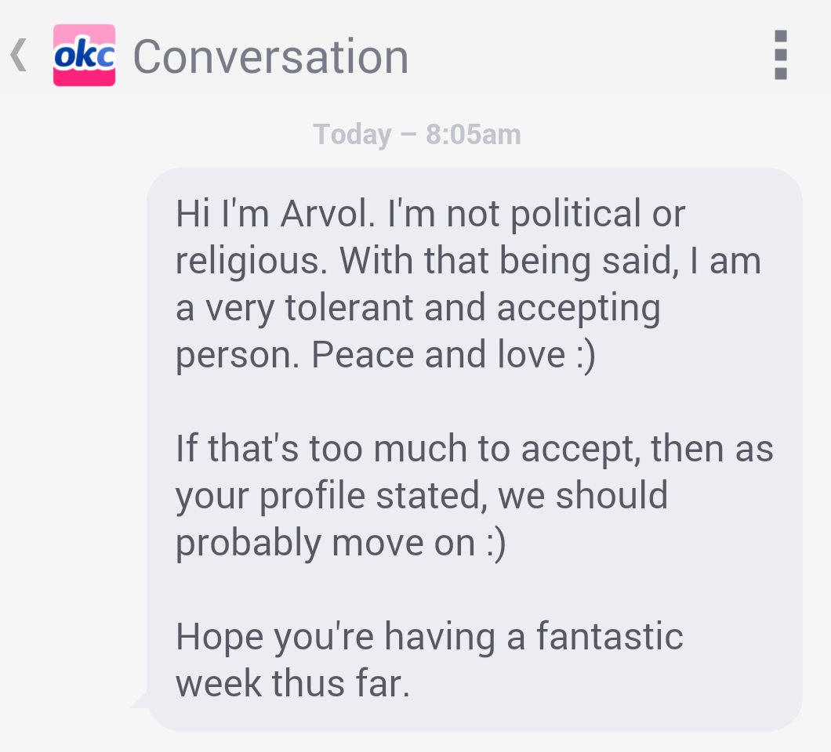This screenshot has height=752, width=831.
Task: Tap the paragraph starting "If that's too much"
Action: (474, 496)
